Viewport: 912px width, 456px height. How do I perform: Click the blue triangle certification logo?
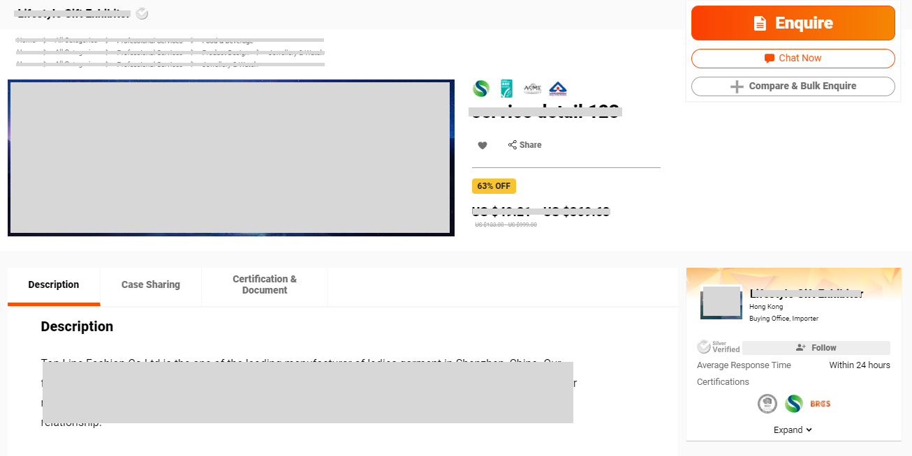point(558,89)
